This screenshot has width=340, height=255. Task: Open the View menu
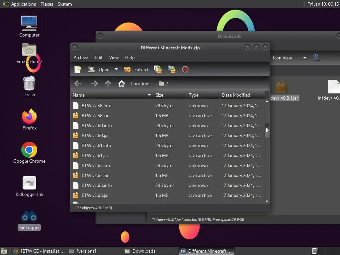[114, 57]
